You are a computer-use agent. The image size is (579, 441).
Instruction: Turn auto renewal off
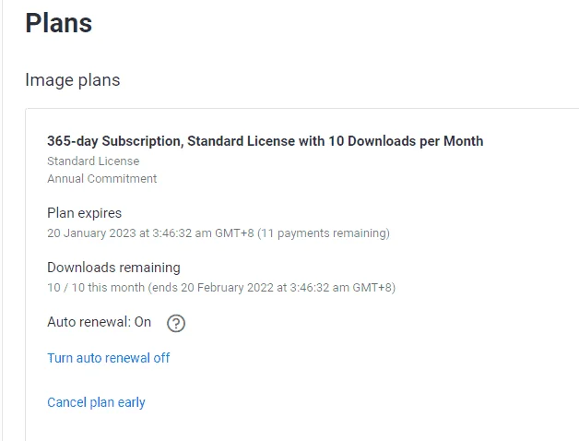click(109, 358)
